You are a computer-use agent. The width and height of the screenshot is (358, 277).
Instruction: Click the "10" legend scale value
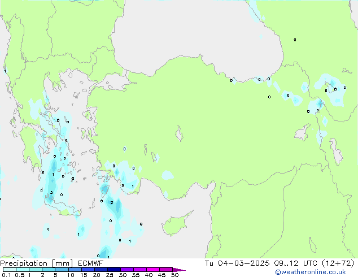[x=71, y=275]
